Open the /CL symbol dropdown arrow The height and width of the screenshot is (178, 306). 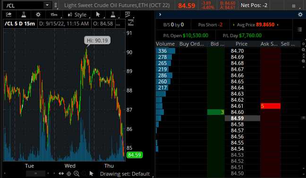(47, 5)
